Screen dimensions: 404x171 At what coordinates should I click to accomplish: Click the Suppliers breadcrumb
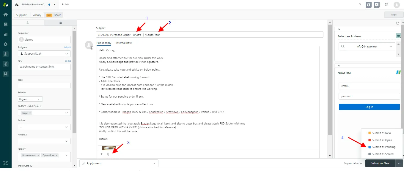tap(22, 15)
